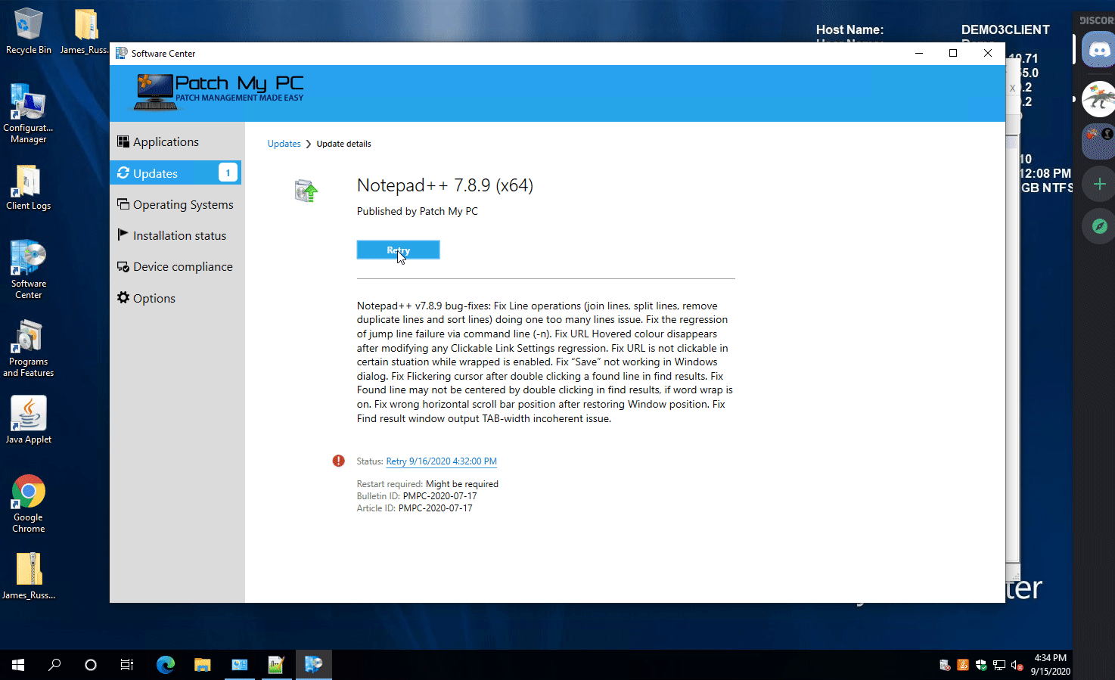Click the Options gear icon
The height and width of the screenshot is (680, 1115).
(x=123, y=297)
